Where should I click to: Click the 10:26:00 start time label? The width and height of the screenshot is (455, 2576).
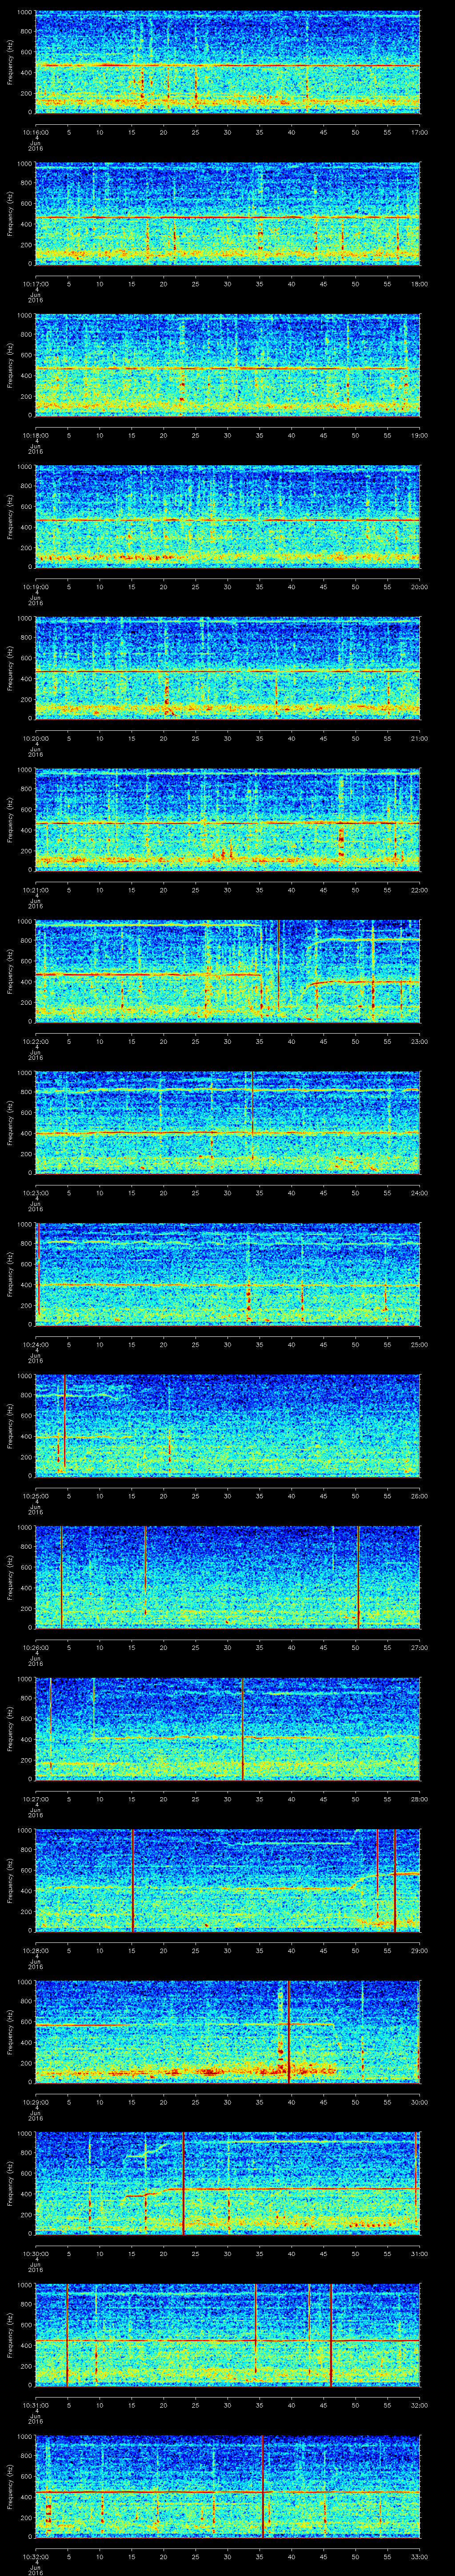pyautogui.click(x=35, y=1647)
